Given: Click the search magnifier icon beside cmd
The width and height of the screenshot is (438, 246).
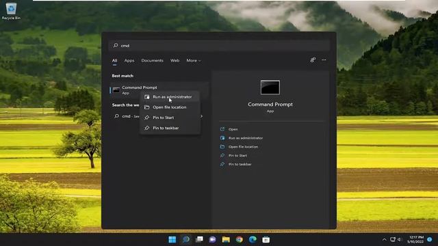Looking at the screenshot, I should tap(116, 45).
